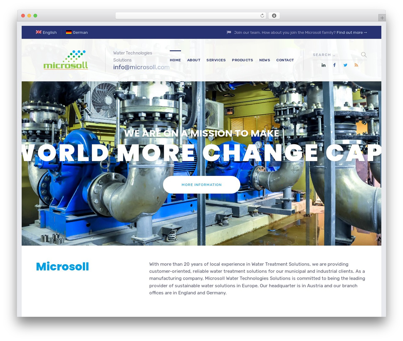Open a new browser tab
403x341 pixels.
pyautogui.click(x=382, y=18)
